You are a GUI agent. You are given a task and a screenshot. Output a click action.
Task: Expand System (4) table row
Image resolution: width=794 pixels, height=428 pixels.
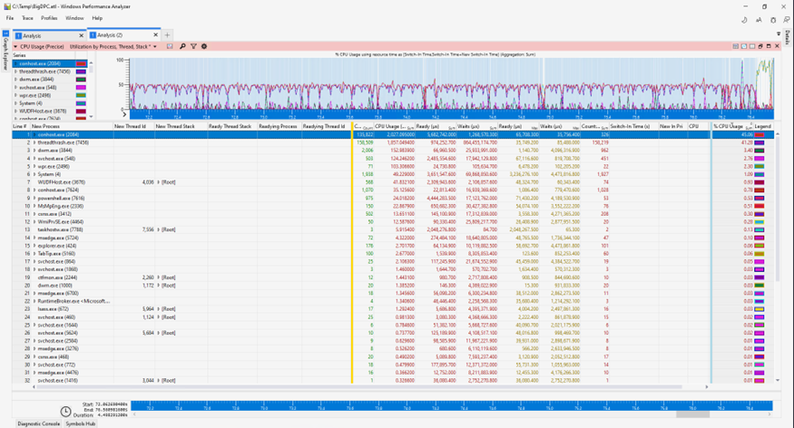pos(34,174)
